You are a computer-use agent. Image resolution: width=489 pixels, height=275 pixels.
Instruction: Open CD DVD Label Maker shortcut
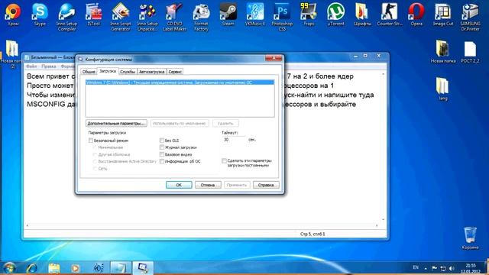pyautogui.click(x=174, y=17)
